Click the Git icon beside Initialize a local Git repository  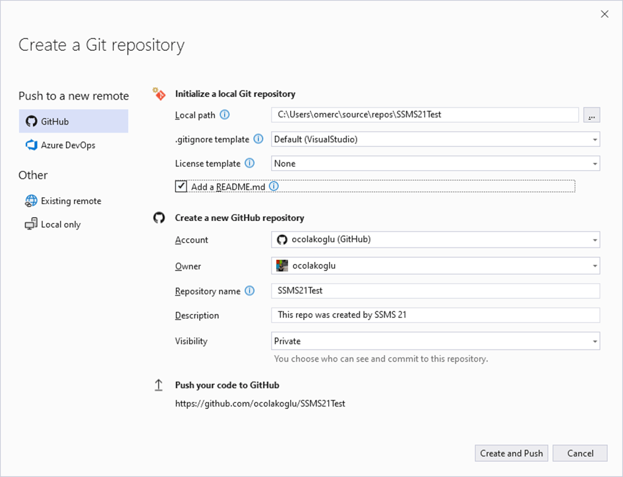[x=159, y=94]
